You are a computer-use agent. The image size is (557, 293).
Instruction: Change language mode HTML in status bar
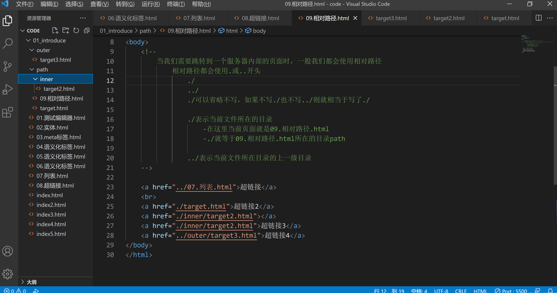[x=480, y=291]
